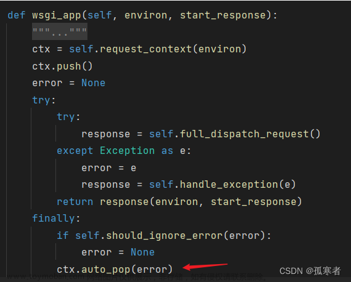Select full_dispatch_request method call
Image resolution: width=351 pixels, height=282 pixels.
244,134
